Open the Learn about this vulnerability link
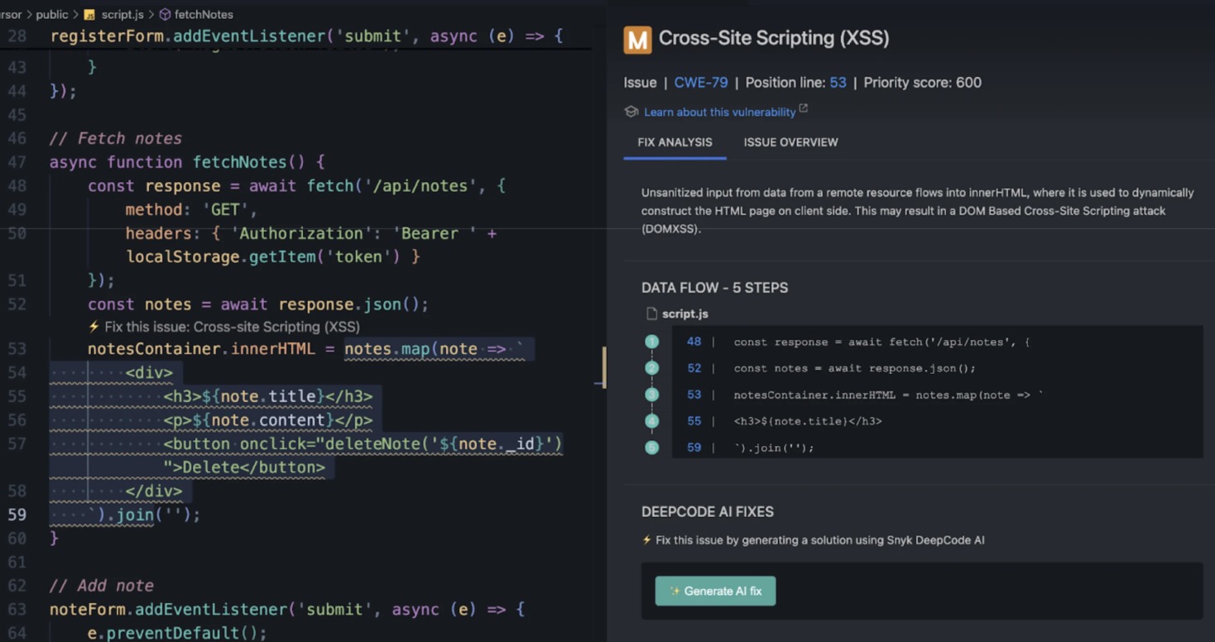The height and width of the screenshot is (642, 1215). coord(719,112)
